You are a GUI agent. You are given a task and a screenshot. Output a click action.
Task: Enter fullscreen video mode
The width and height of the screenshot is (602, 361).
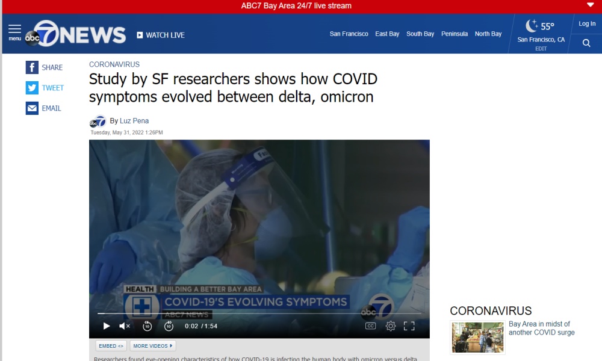tap(409, 326)
